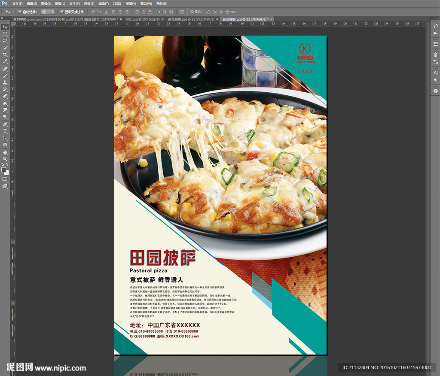
Task: Select the Clone Stamp tool
Action: pyautogui.click(x=5, y=82)
